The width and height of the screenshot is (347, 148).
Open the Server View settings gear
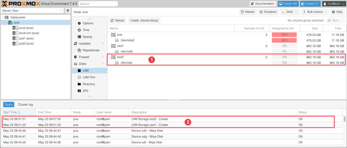[x=68, y=10]
